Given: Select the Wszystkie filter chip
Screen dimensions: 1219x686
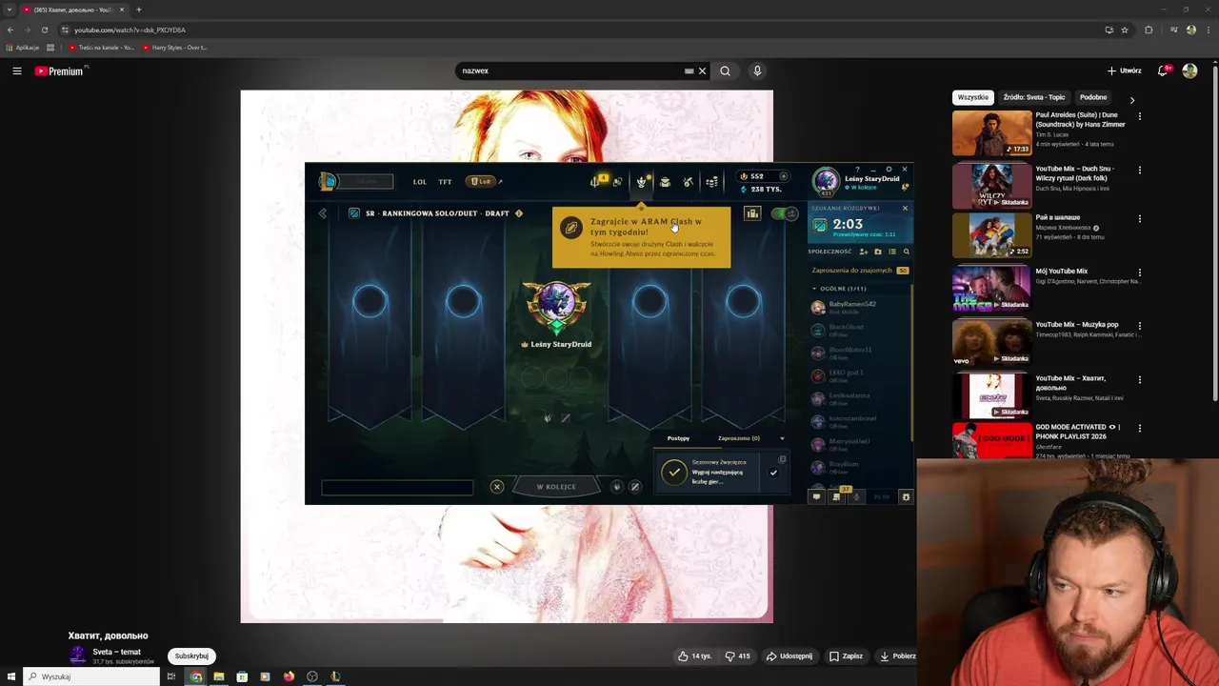Looking at the screenshot, I should coord(973,97).
